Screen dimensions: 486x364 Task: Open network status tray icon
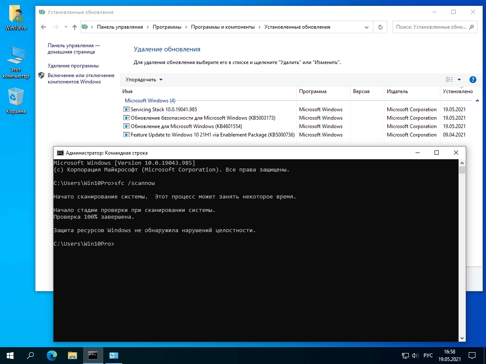point(405,356)
